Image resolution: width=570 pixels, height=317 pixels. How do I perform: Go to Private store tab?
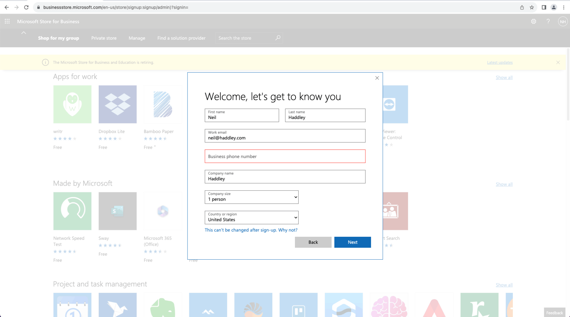104,38
